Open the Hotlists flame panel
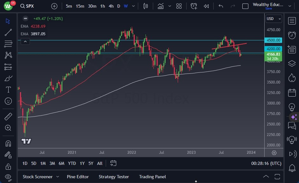299x183 pixels. pyautogui.click(x=292, y=78)
